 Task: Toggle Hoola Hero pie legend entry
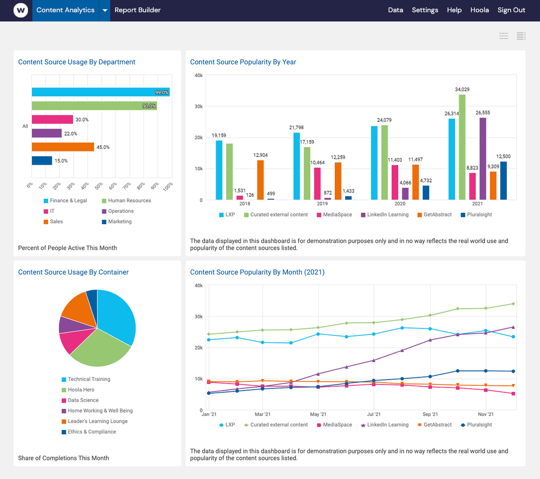coord(78,390)
